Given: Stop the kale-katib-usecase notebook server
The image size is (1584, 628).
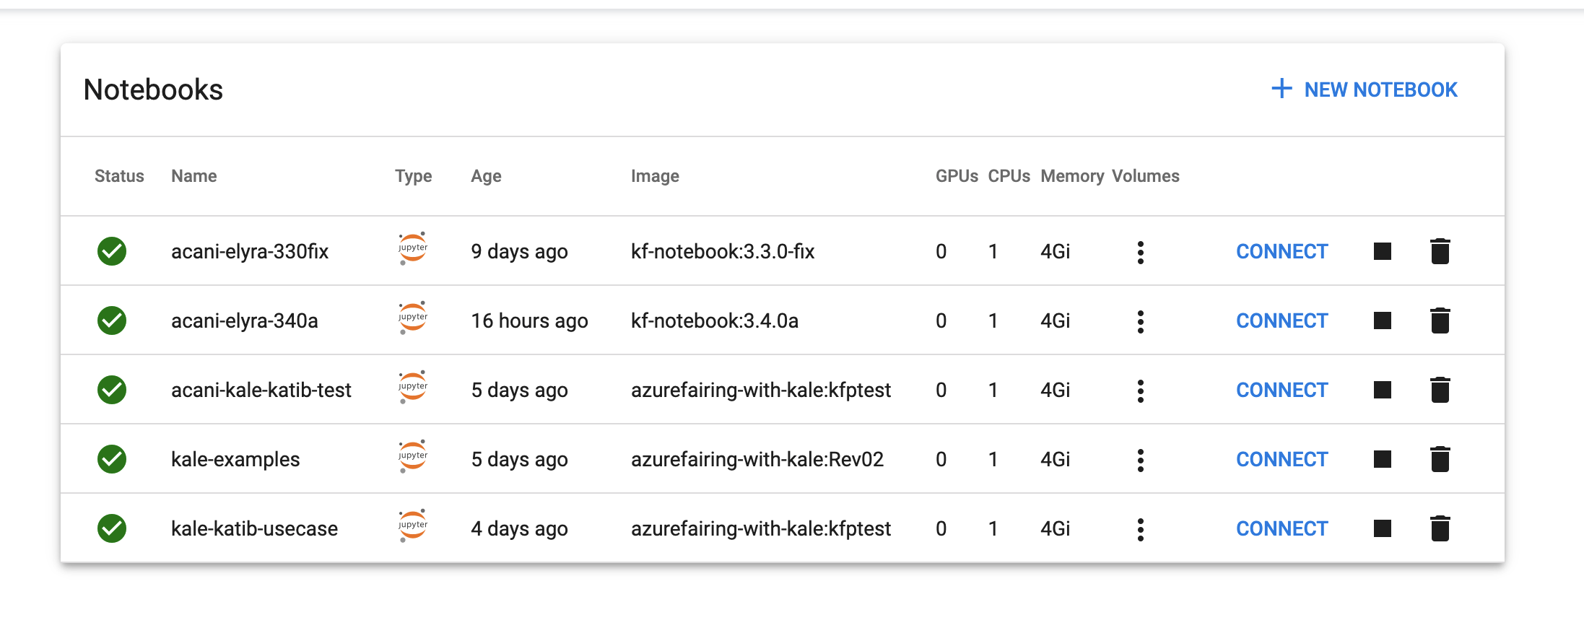Looking at the screenshot, I should point(1382,528).
